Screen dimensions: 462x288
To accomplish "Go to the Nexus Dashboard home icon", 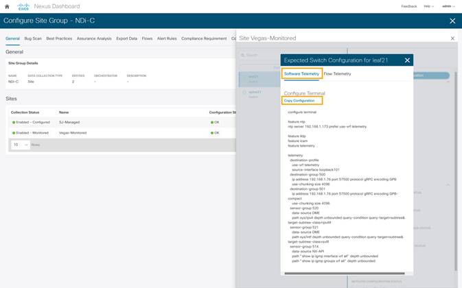I will point(7,6).
